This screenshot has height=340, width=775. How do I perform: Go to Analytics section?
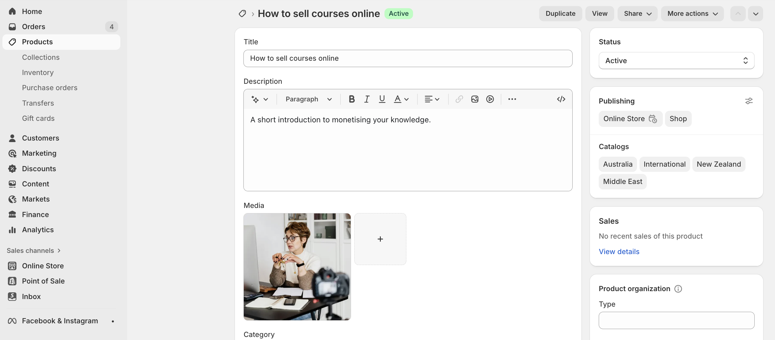coord(38,230)
